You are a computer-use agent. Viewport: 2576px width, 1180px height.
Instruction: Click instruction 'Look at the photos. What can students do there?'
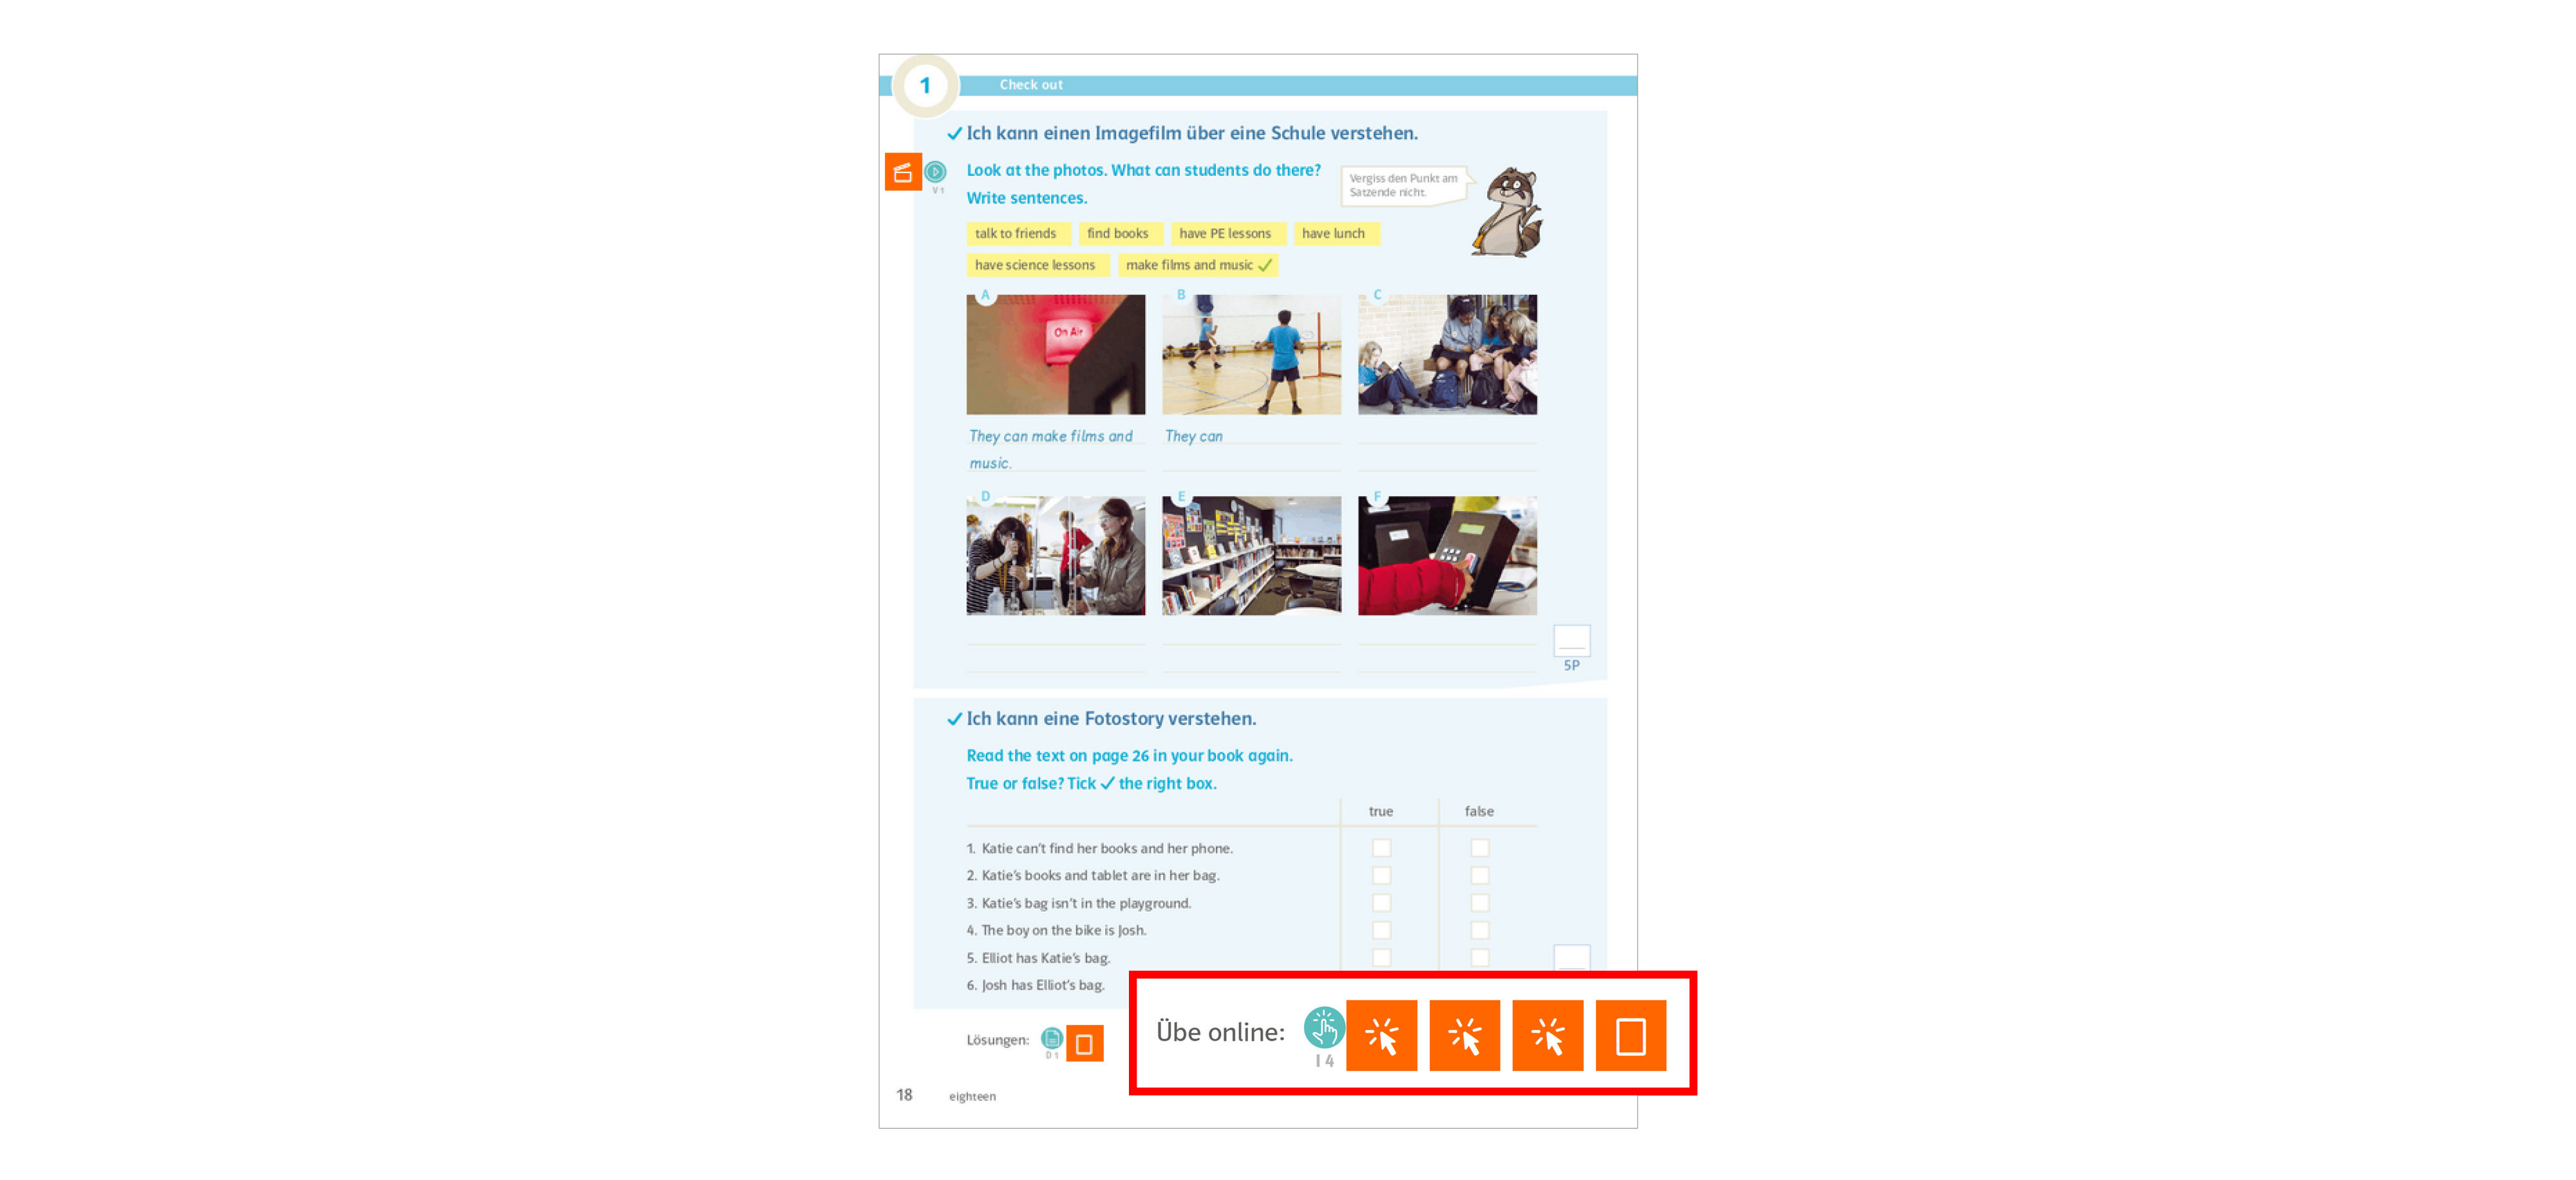click(x=1143, y=170)
